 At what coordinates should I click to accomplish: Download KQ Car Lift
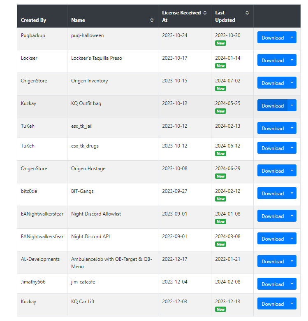click(x=273, y=304)
